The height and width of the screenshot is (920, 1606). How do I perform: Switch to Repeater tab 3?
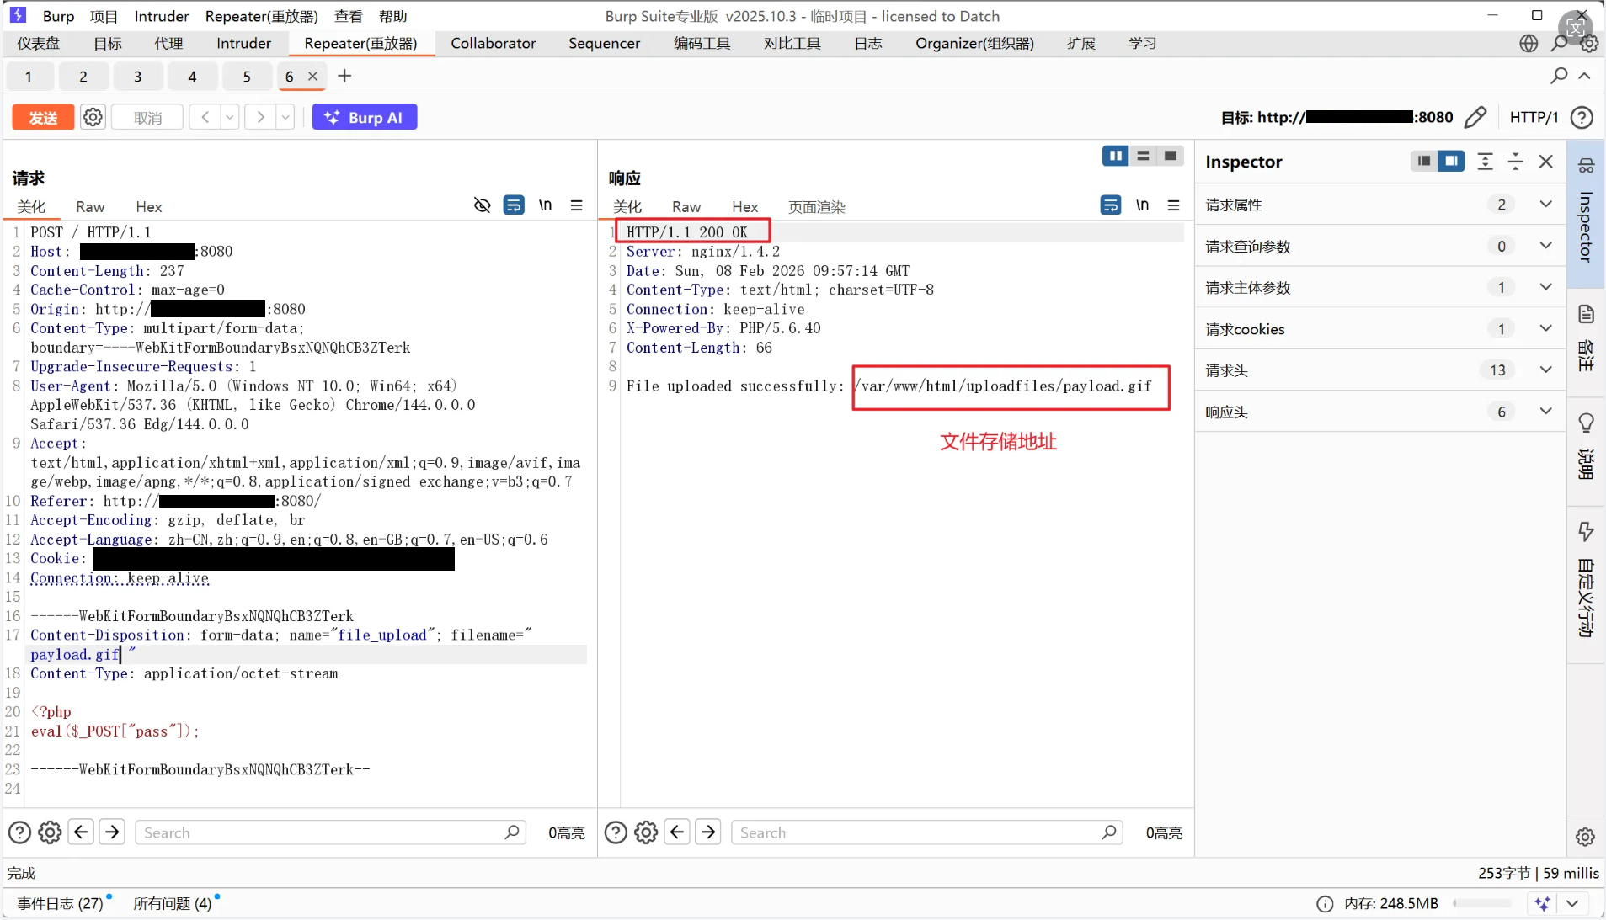(137, 77)
